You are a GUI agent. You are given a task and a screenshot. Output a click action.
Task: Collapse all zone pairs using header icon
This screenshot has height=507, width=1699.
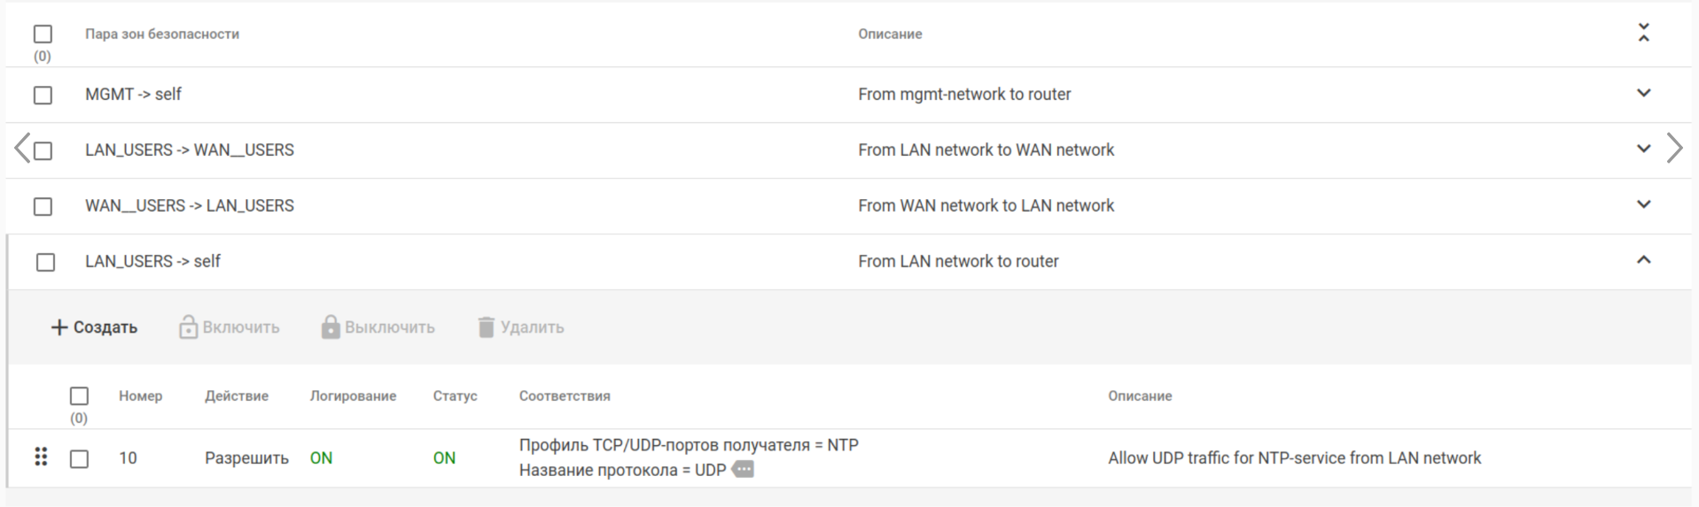pyautogui.click(x=1643, y=33)
